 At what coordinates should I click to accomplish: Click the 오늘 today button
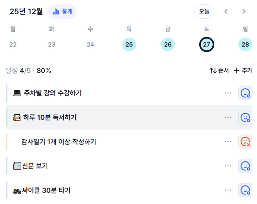204,12
